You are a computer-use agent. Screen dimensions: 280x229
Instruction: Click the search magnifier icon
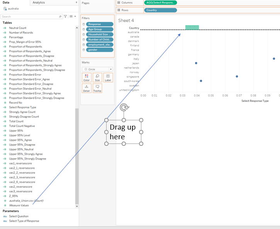point(60,17)
